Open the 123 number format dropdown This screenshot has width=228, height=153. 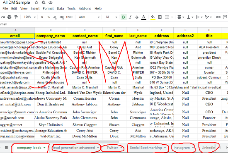point(69,17)
